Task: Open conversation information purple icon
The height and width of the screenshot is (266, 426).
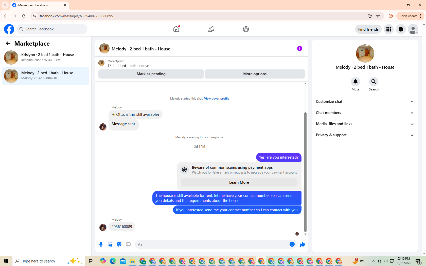Action: click(300, 48)
